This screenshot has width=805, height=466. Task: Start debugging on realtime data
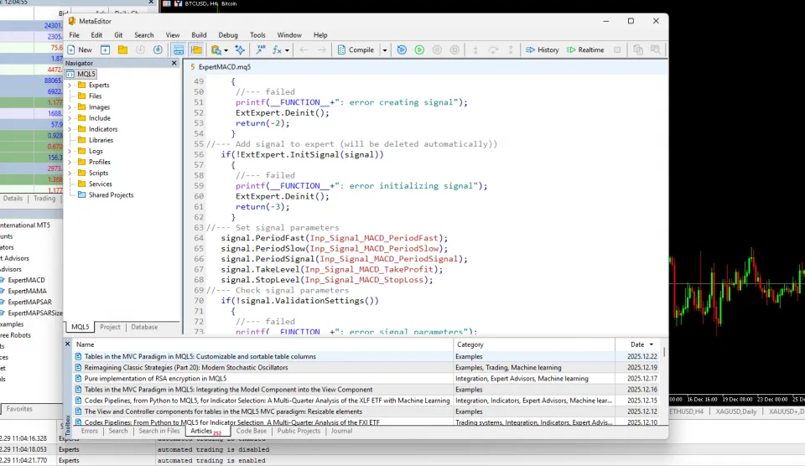tap(584, 50)
